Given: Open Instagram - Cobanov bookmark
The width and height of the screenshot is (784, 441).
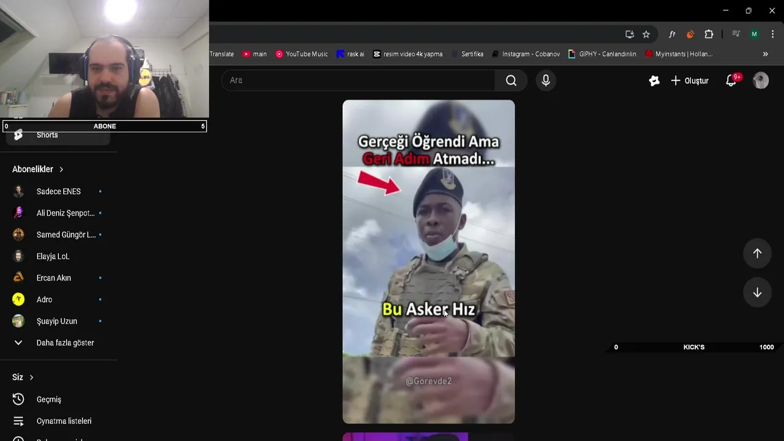Looking at the screenshot, I should click(x=526, y=54).
